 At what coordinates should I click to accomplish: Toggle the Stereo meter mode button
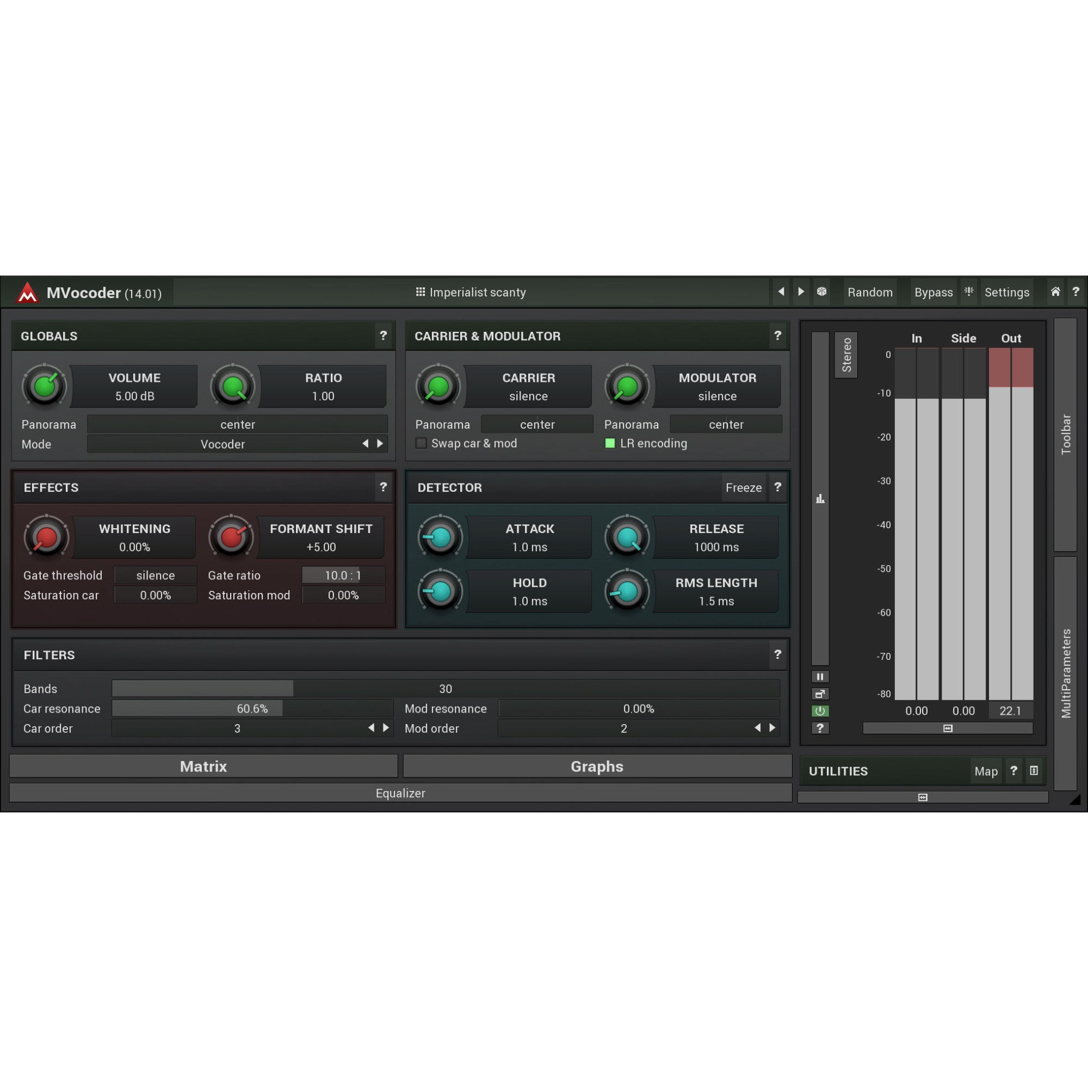point(846,355)
